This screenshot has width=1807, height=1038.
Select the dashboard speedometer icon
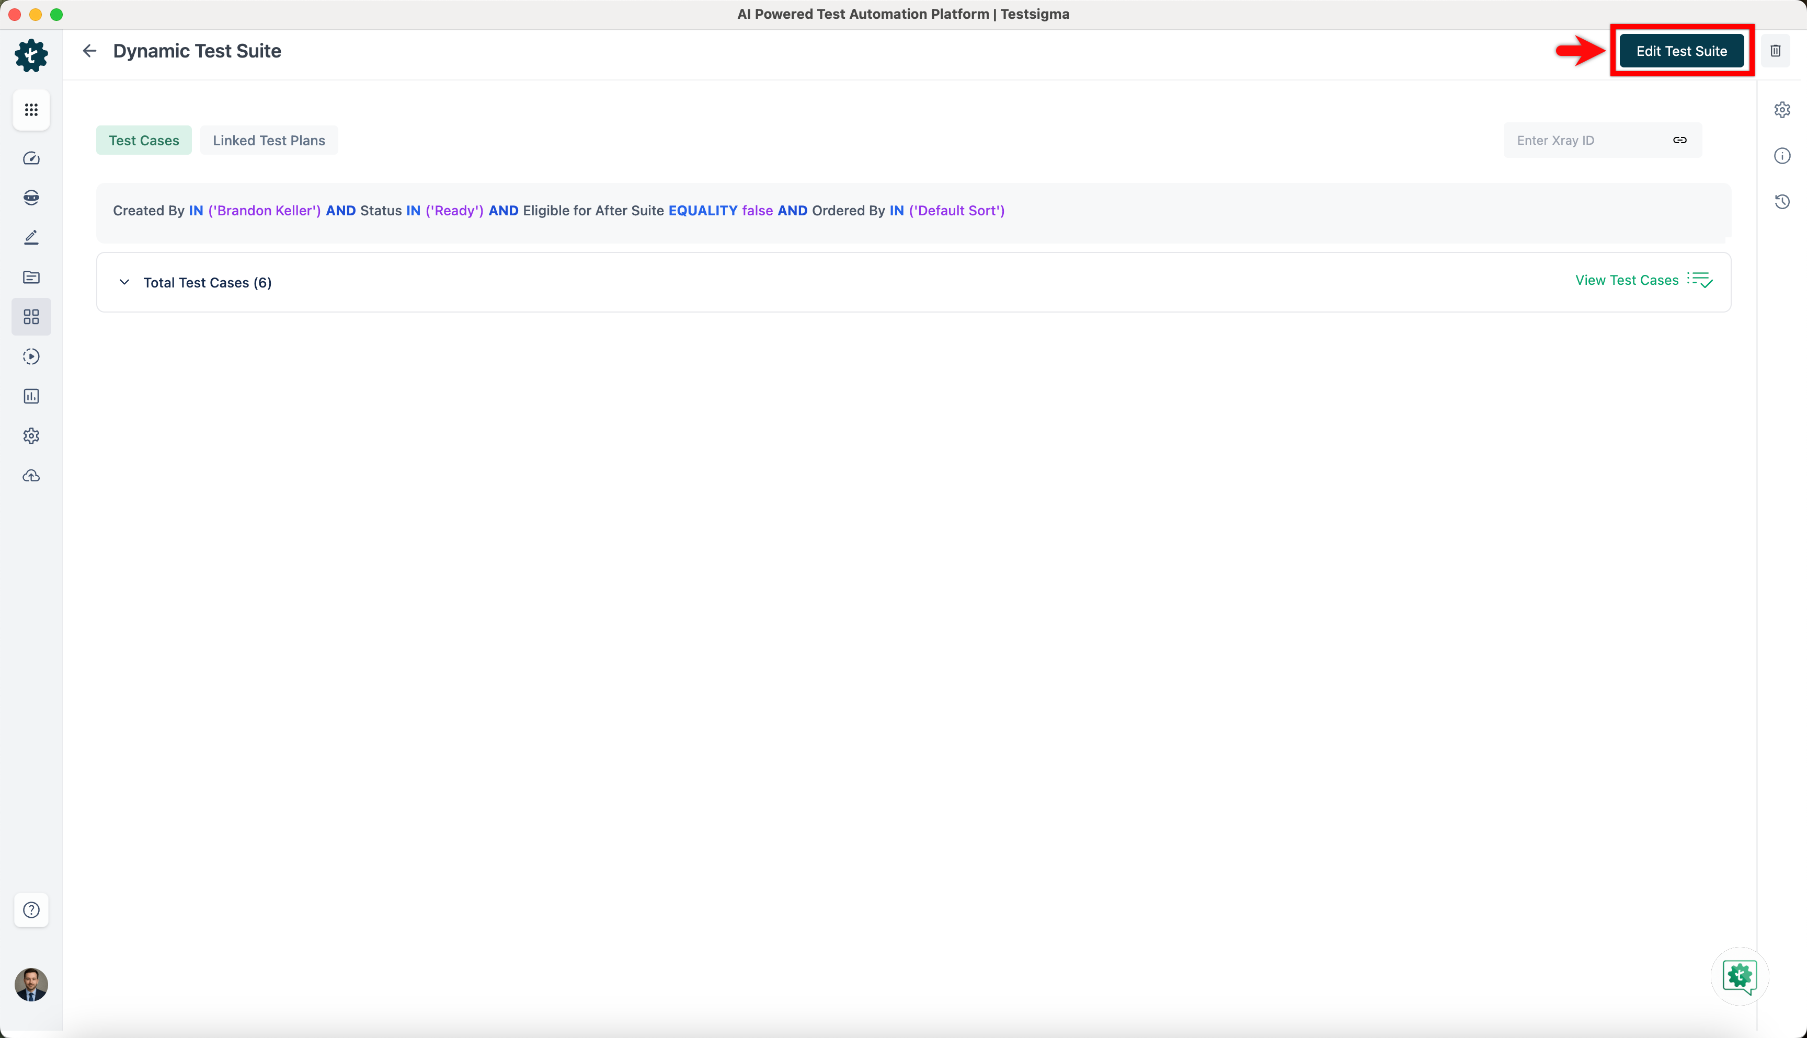click(31, 158)
